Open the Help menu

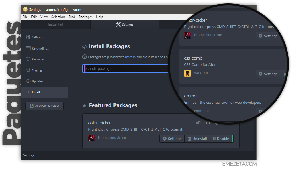point(100,17)
